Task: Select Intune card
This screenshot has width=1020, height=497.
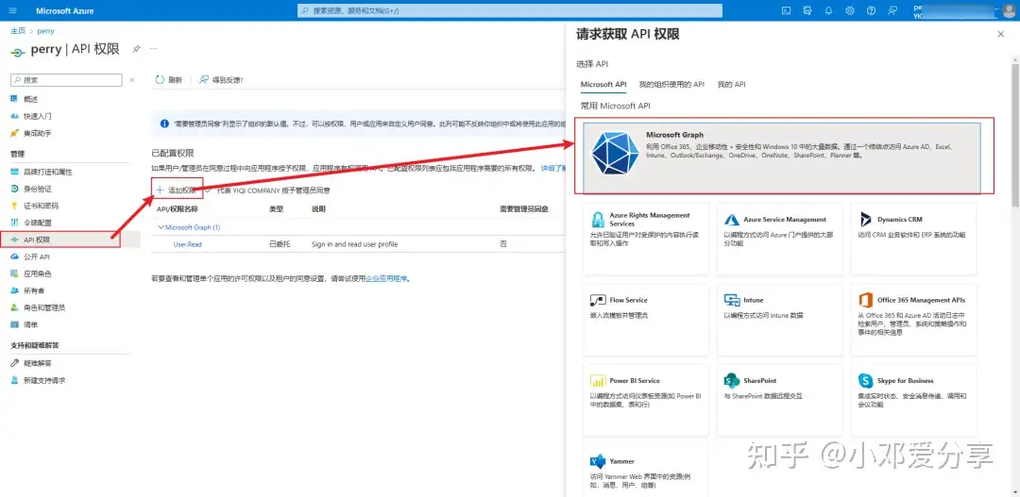Action: pyautogui.click(x=780, y=320)
